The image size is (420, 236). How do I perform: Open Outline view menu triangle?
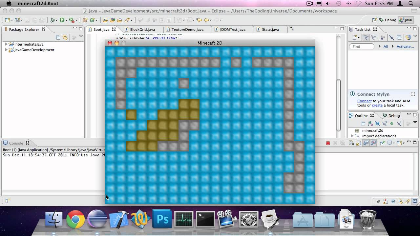(414, 123)
